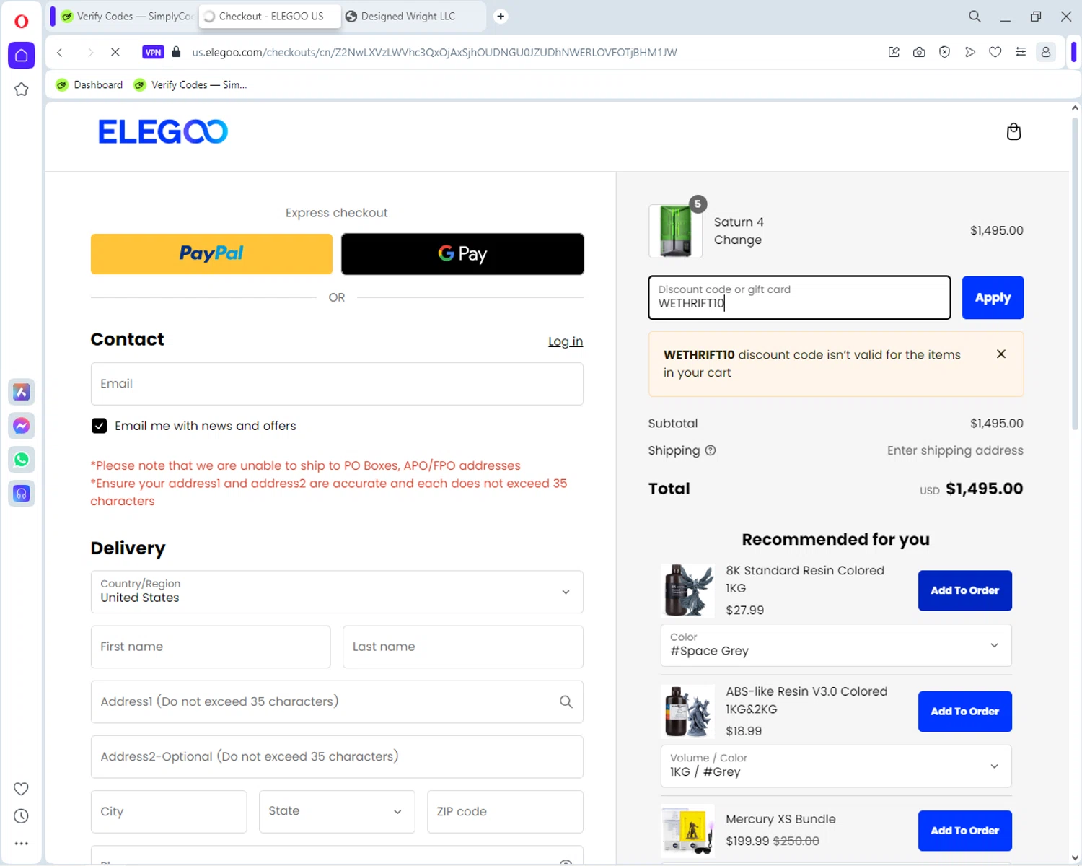Viewport: 1082px width, 866px height.
Task: Click the Last name field
Action: 463,647
